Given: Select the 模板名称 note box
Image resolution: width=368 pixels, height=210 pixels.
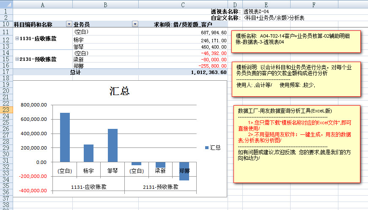Looking at the screenshot, I should [x=296, y=41].
